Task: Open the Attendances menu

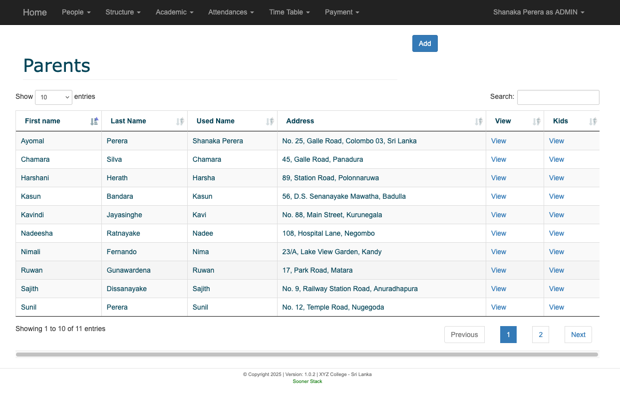Action: coord(231,12)
